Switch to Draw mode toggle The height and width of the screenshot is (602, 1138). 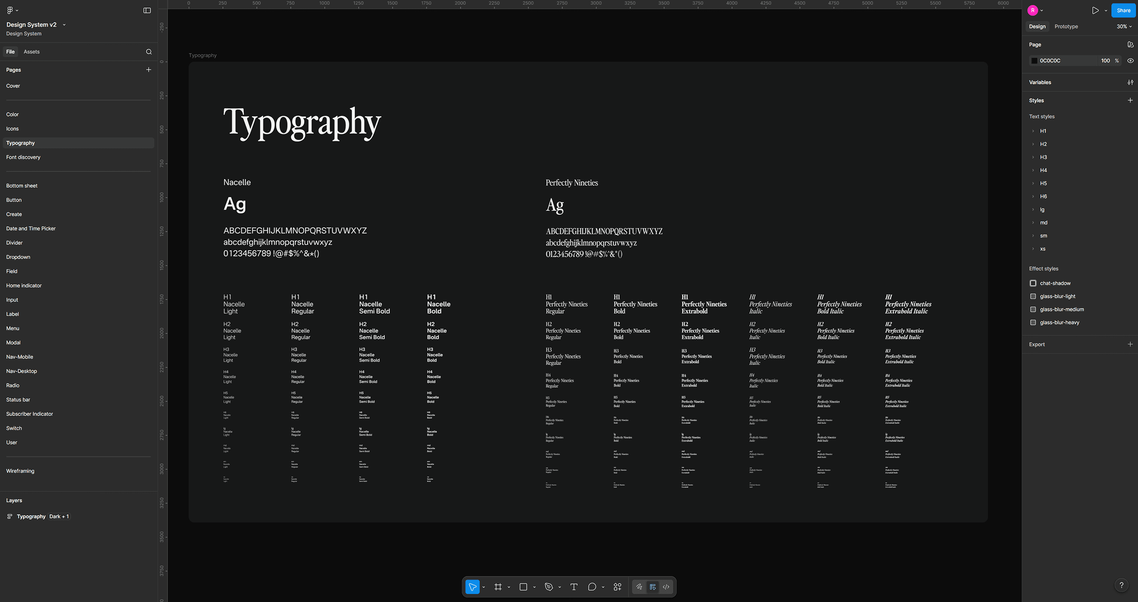(x=639, y=587)
